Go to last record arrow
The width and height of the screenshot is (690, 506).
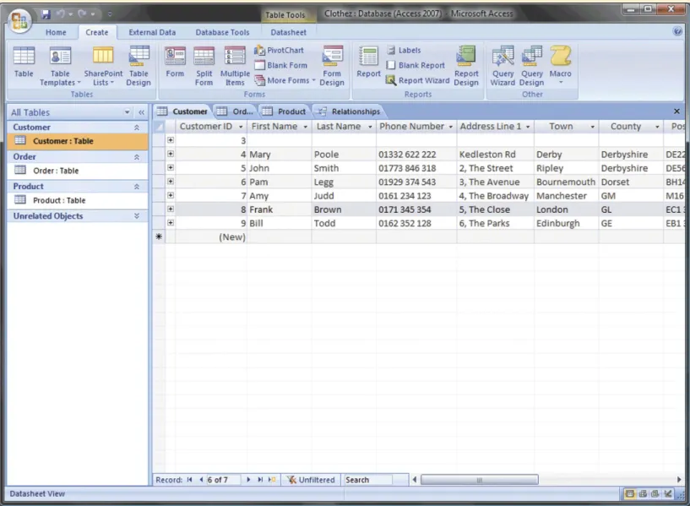260,480
